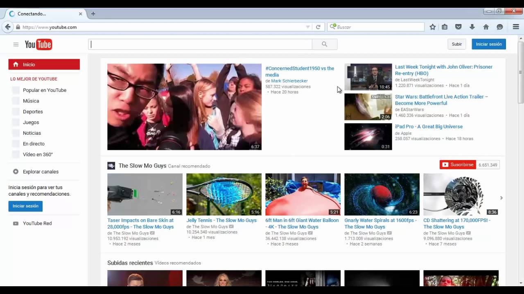The image size is (524, 294).
Task: Click the EAStarWars channel name
Action: (412, 110)
